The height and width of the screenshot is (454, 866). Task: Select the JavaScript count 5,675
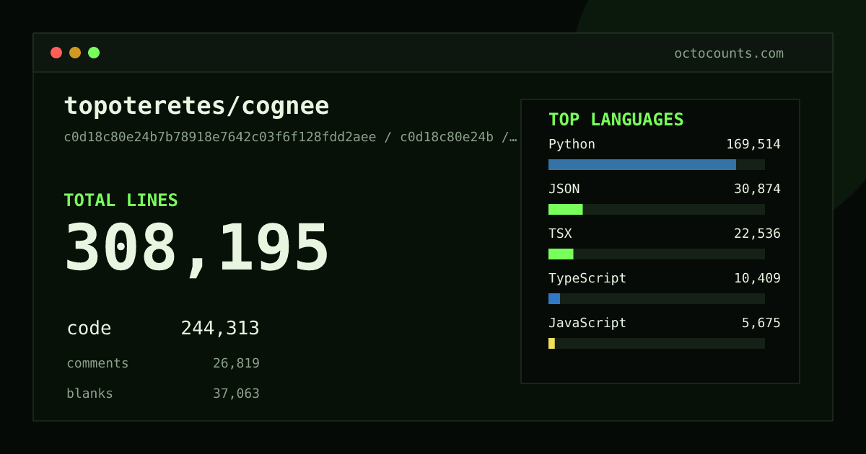pos(761,323)
